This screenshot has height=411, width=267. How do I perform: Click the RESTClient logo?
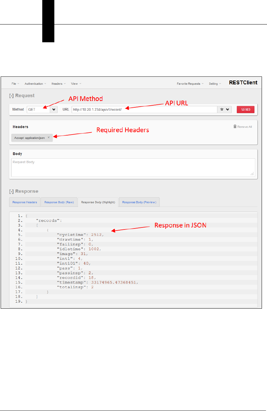243,83
